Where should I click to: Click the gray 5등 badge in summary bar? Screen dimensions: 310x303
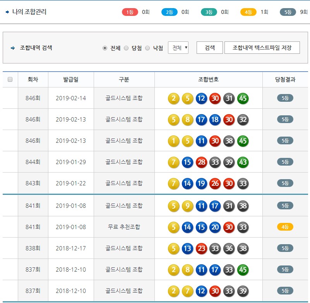point(288,12)
